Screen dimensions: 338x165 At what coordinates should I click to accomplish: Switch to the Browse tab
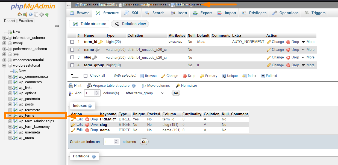point(80,13)
